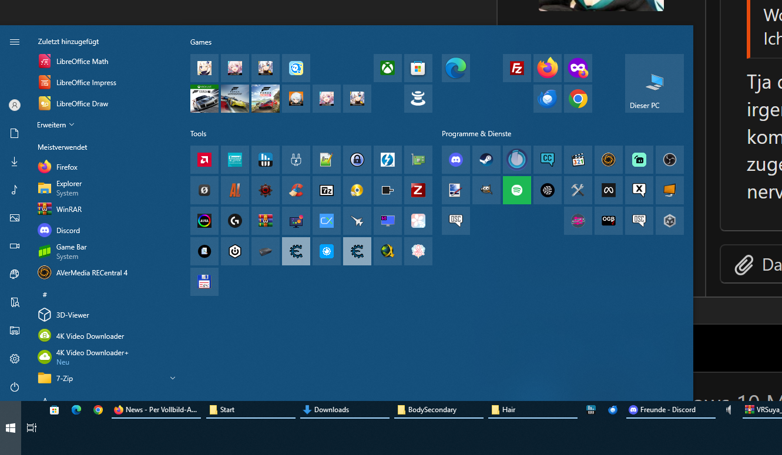Open the floppy disk 64 tile
Viewport: 782px width, 455px height.
tap(204, 282)
